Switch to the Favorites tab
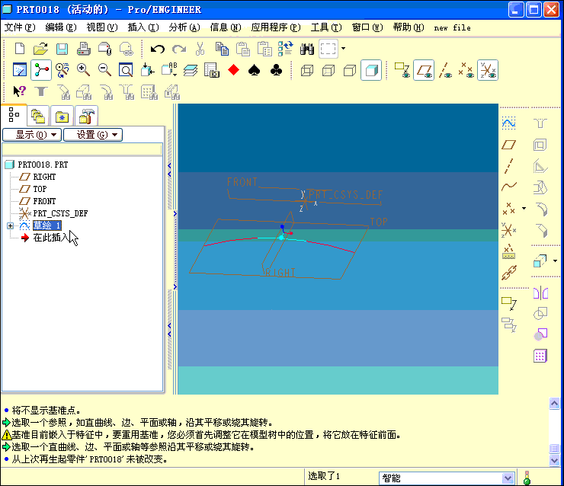Image resolution: width=564 pixels, height=486 pixels. coord(62,116)
